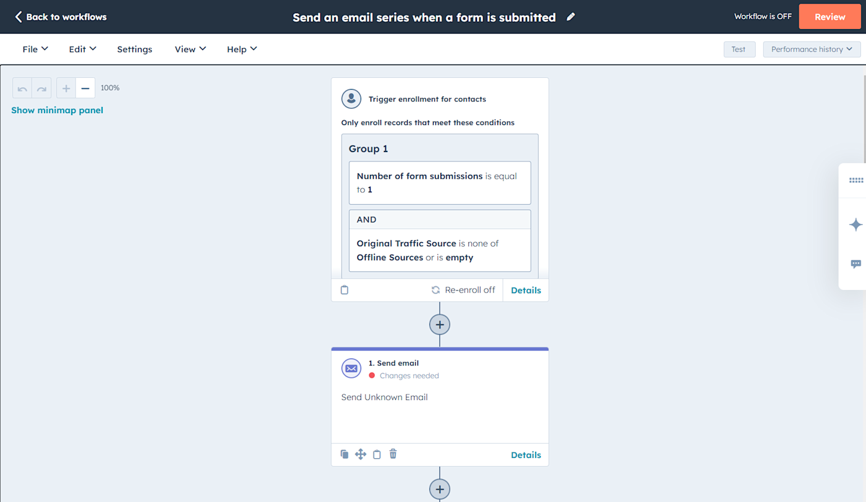Click the orange Review button
Viewport: 866px width, 502px height.
coord(830,17)
